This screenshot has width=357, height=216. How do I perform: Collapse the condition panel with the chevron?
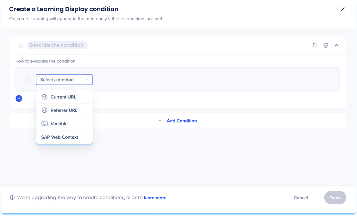(336, 45)
